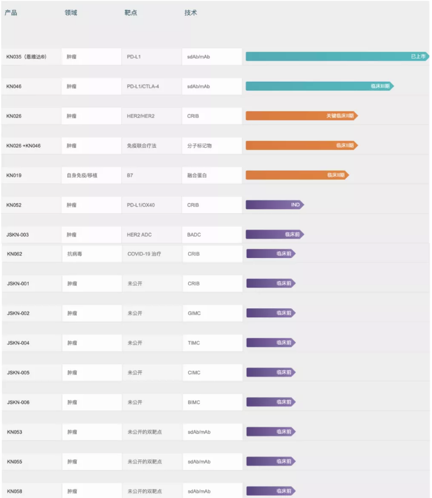Viewport: 432px width, 498px height.
Task: Click the PD-L1/CTLA-4 target cell
Action: (143, 86)
